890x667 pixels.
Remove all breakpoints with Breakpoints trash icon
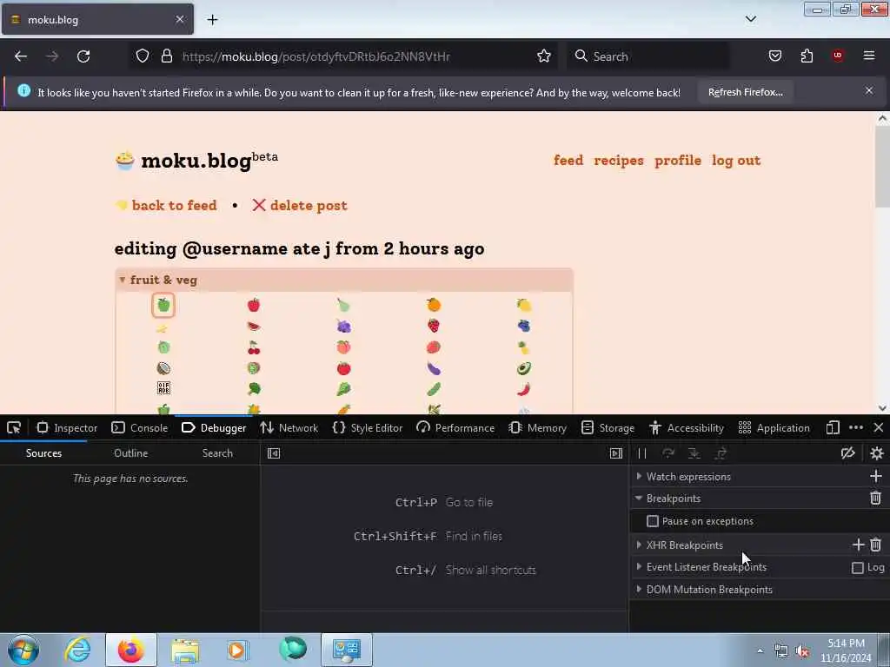pyautogui.click(x=876, y=498)
